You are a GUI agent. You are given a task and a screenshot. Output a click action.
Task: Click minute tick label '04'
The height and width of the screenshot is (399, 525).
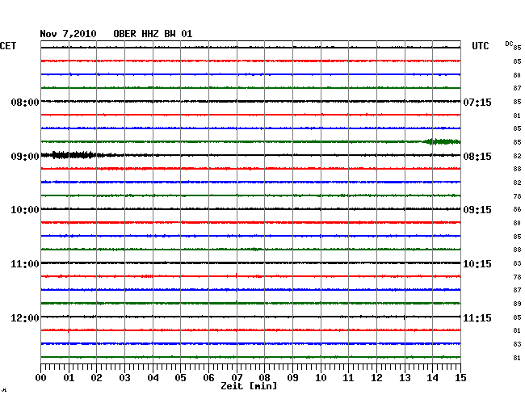pos(153,377)
